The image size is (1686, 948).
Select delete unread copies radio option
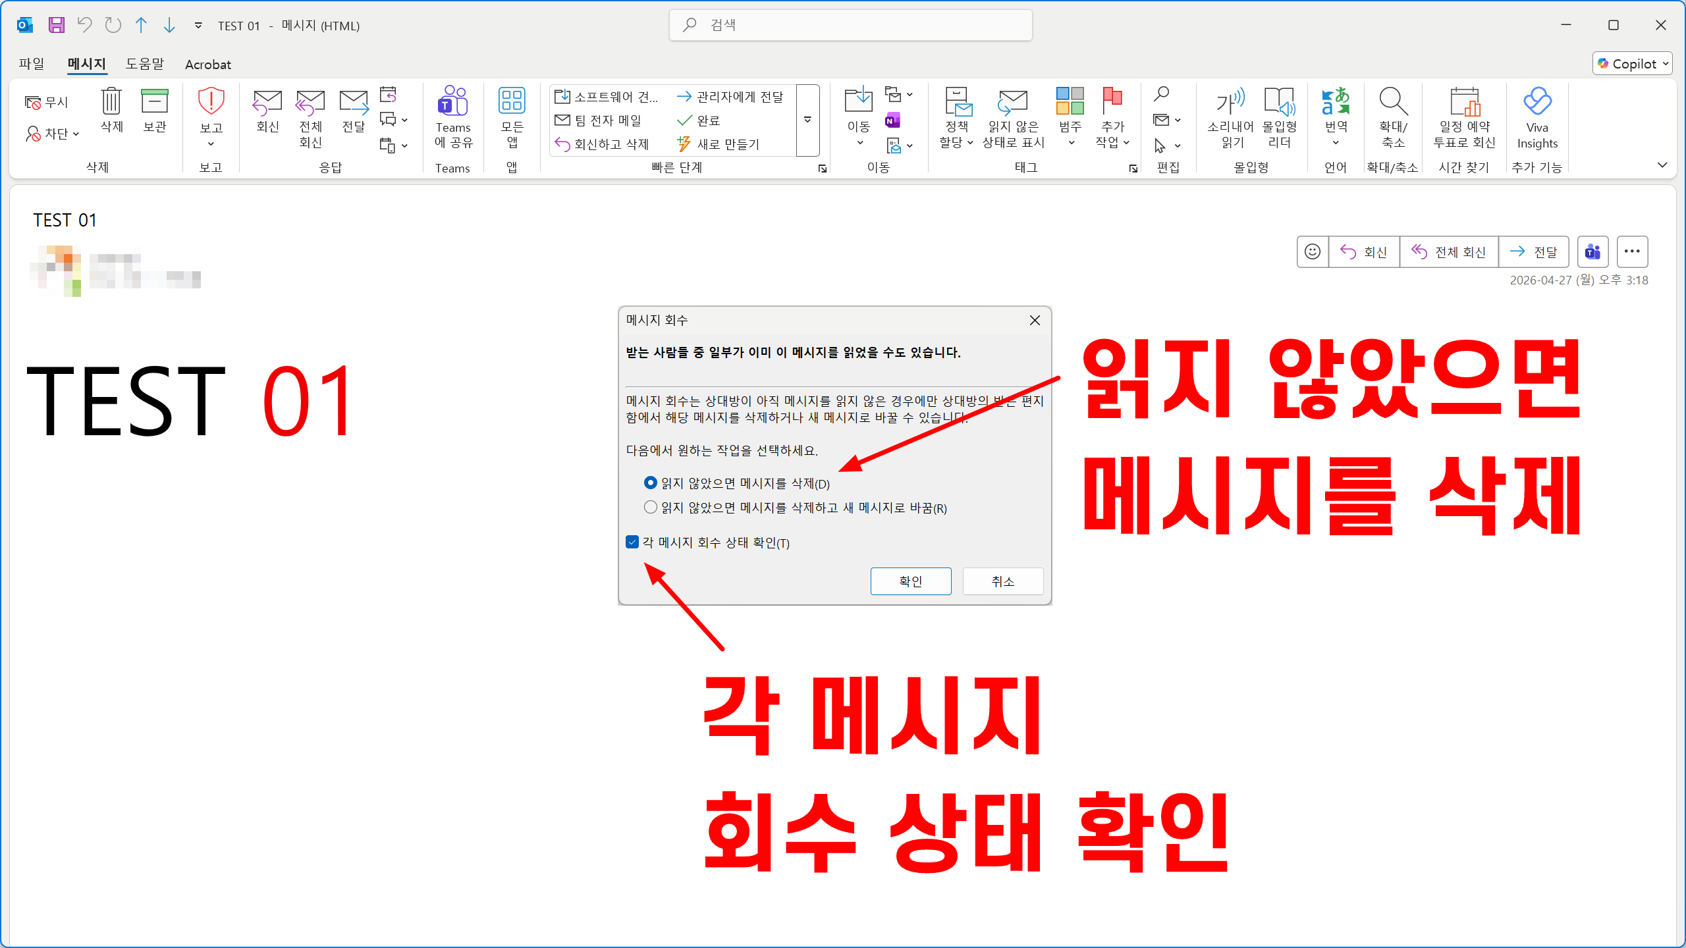(x=651, y=483)
